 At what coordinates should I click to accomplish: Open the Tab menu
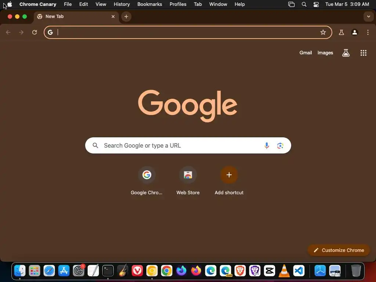coord(198,4)
